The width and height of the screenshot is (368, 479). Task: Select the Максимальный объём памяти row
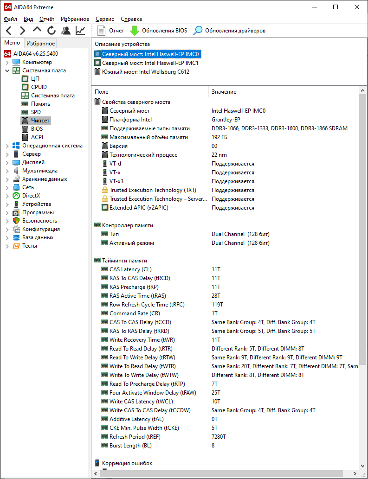(x=226, y=137)
